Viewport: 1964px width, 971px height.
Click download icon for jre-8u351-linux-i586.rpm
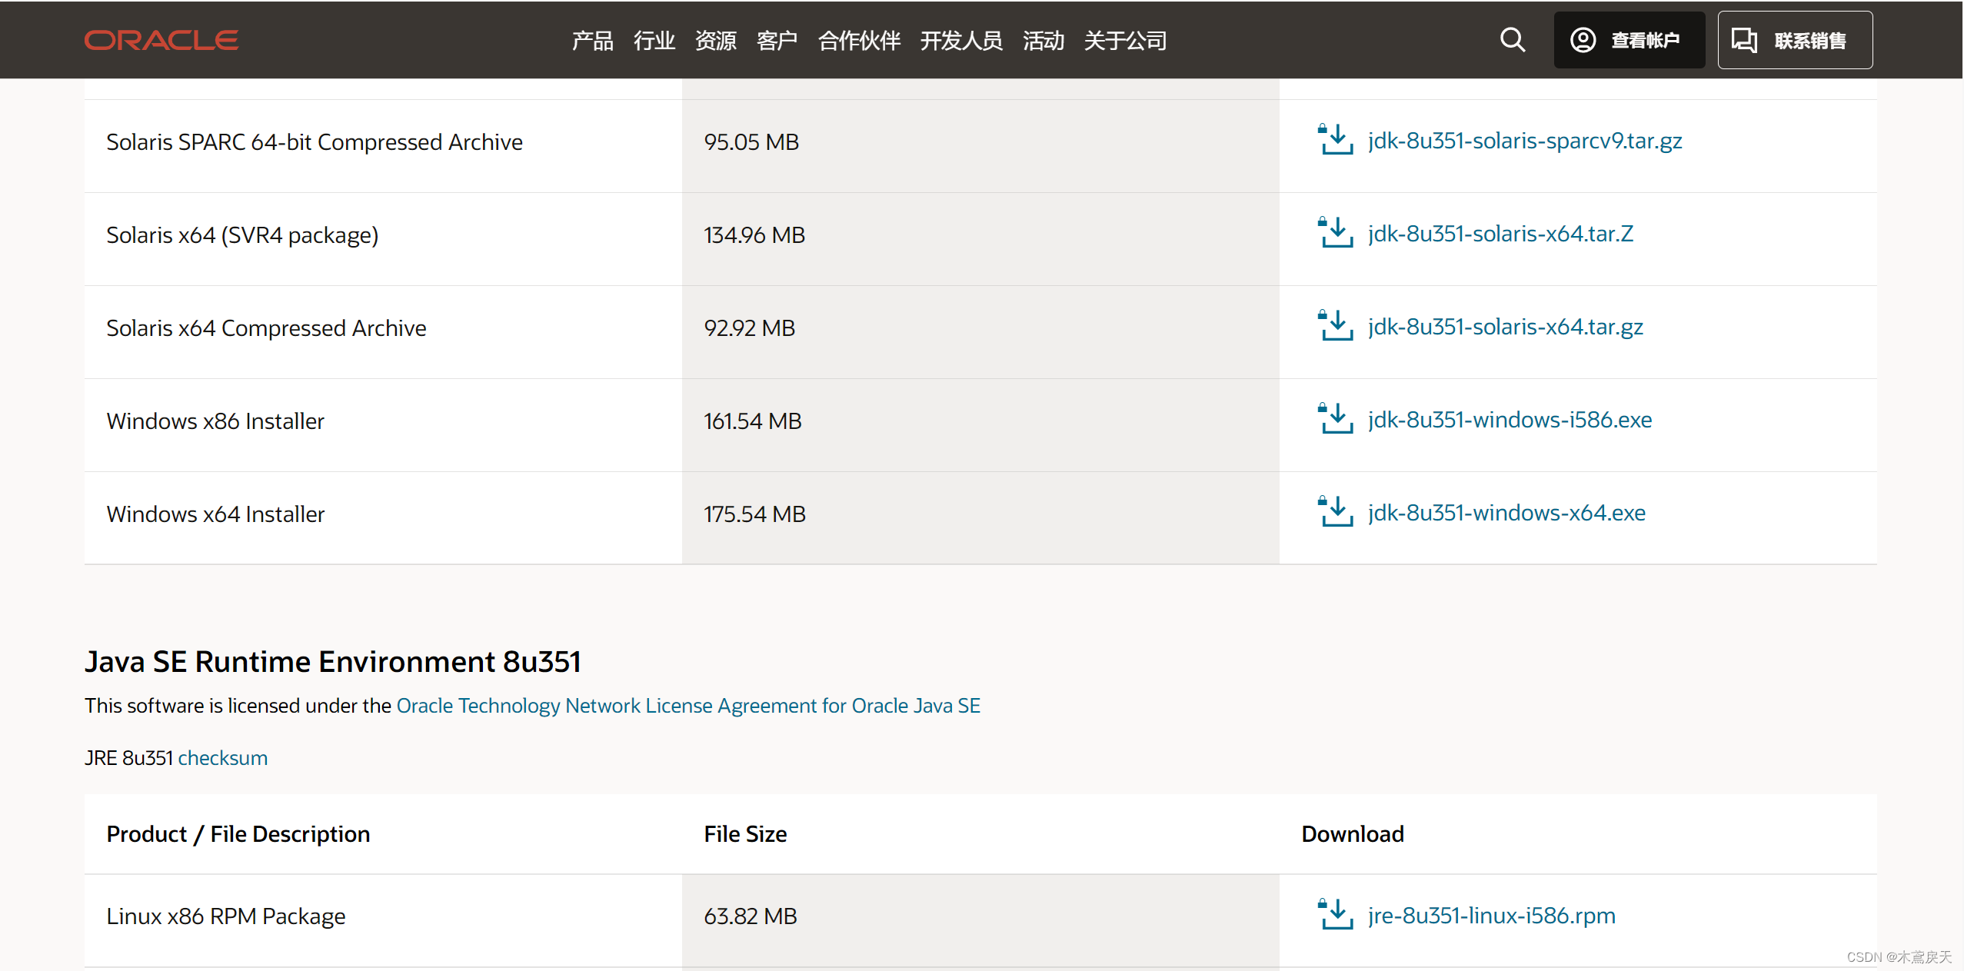click(x=1335, y=915)
